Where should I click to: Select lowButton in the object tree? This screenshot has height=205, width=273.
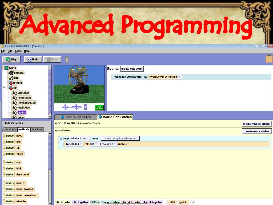24,108
